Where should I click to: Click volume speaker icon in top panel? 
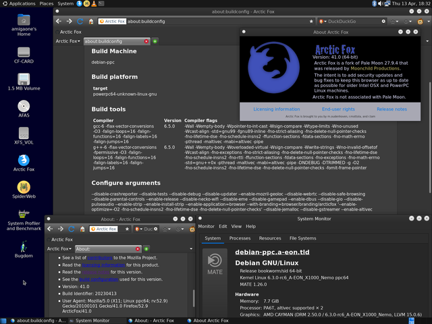(x=381, y=3)
